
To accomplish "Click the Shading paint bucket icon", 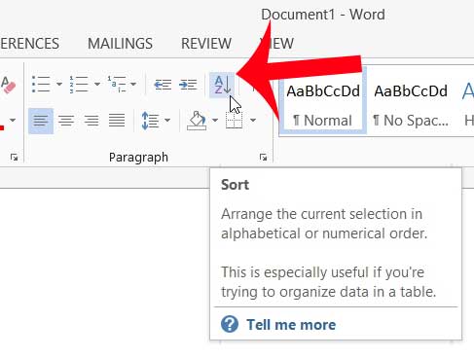I will coord(197,121).
